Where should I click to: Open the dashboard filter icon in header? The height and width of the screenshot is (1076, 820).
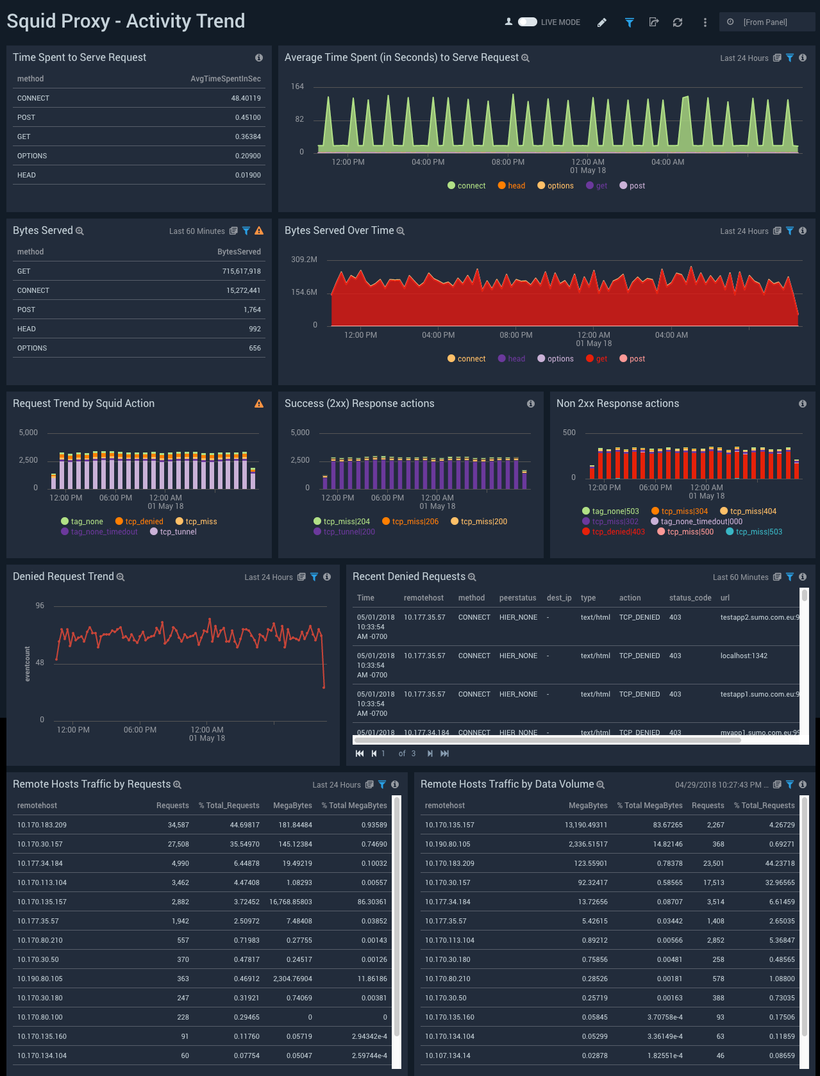(x=629, y=22)
